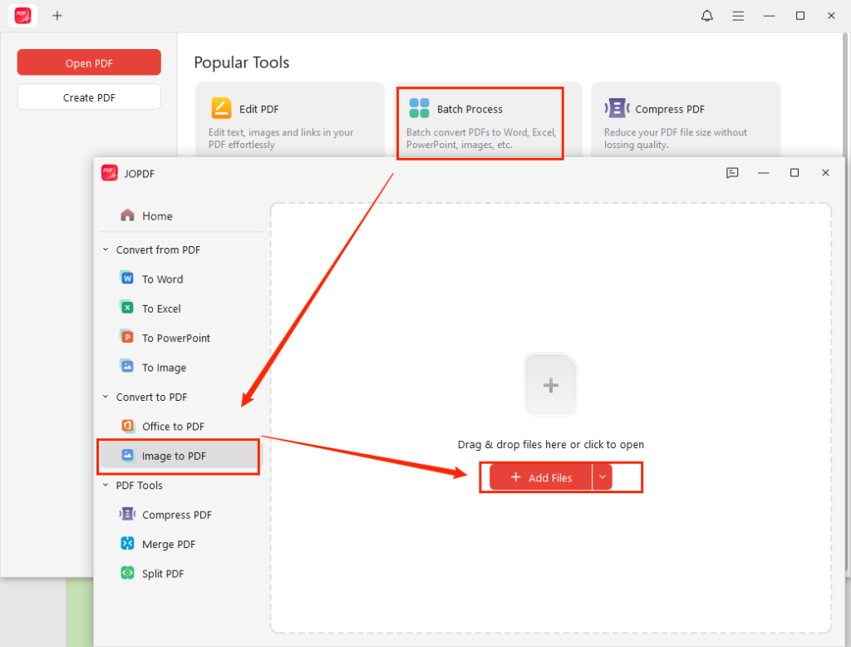Screen dimensions: 851x647
Task: Collapse the PDF Tools section
Action: (106, 485)
